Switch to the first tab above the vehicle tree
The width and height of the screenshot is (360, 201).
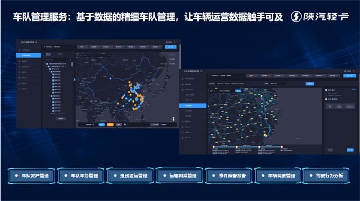coord(48,54)
